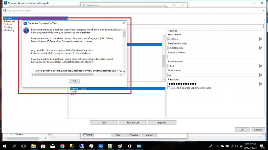
Task: Click the scroll-up arrow of the connection type list
Action: coord(164,36)
